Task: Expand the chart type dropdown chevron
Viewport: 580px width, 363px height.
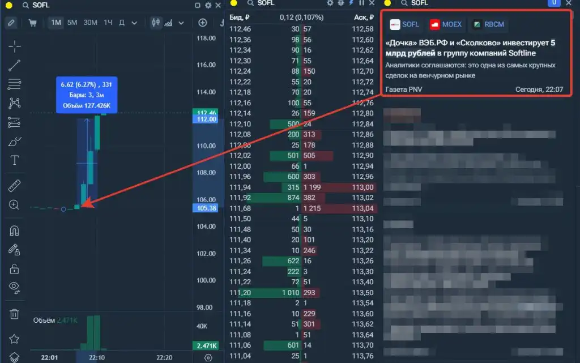Action: [x=181, y=23]
